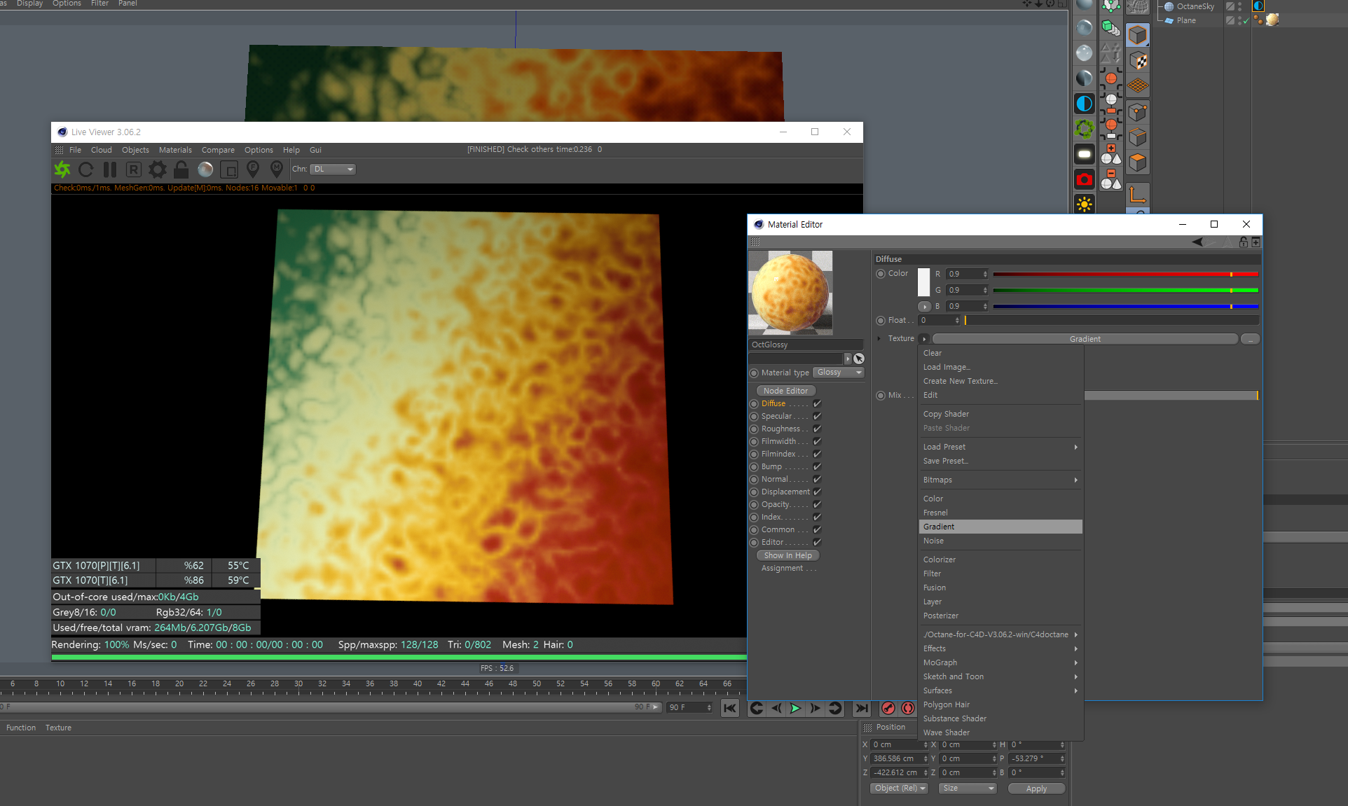The image size is (1348, 806).
Task: Click the R render region icon
Action: pyautogui.click(x=134, y=169)
